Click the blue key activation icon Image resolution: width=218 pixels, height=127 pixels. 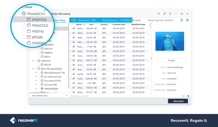(x=165, y=14)
